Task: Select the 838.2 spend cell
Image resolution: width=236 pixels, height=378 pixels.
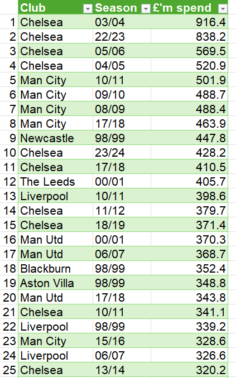Action: [190, 36]
